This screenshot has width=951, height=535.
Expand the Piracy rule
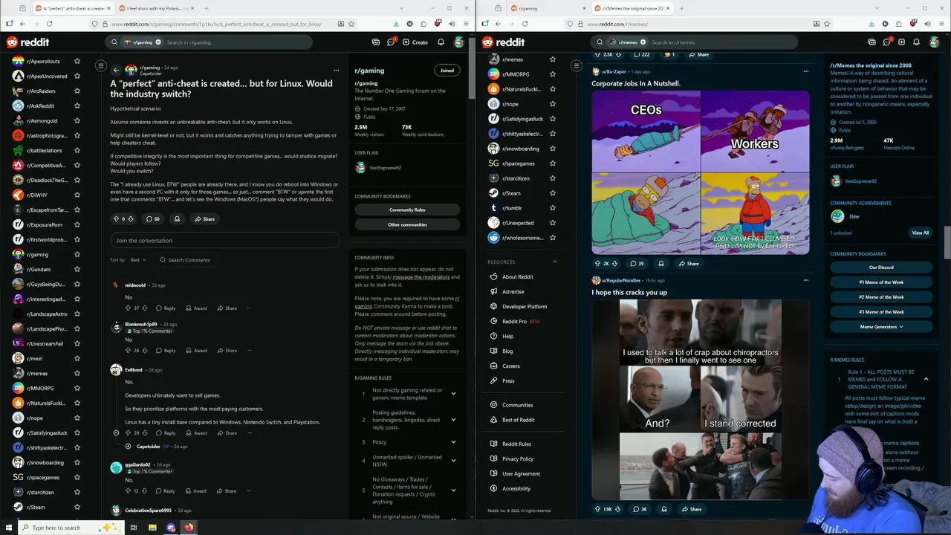[453, 442]
